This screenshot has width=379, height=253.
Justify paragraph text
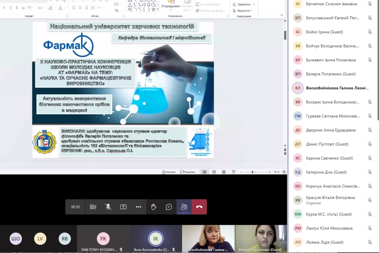coord(93,8)
